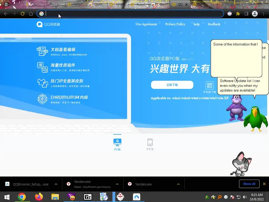
Task: Close the active QQ tab
Action: 187,4
